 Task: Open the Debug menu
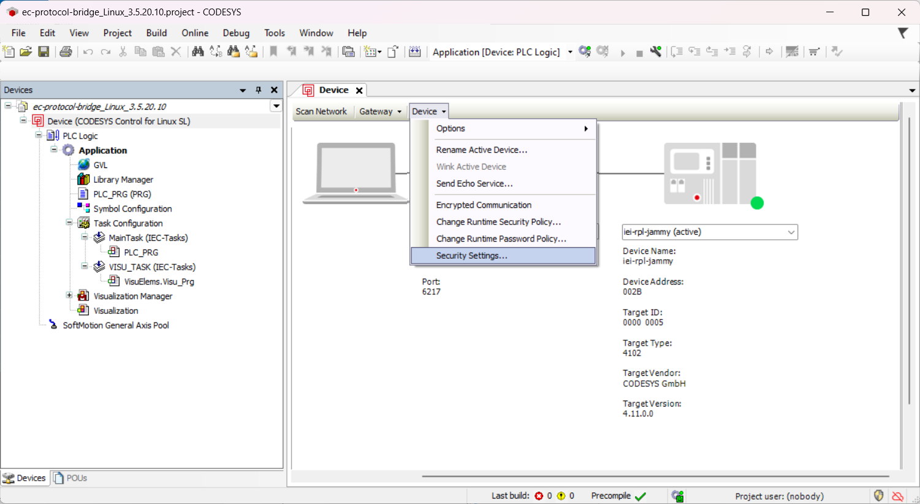click(236, 33)
